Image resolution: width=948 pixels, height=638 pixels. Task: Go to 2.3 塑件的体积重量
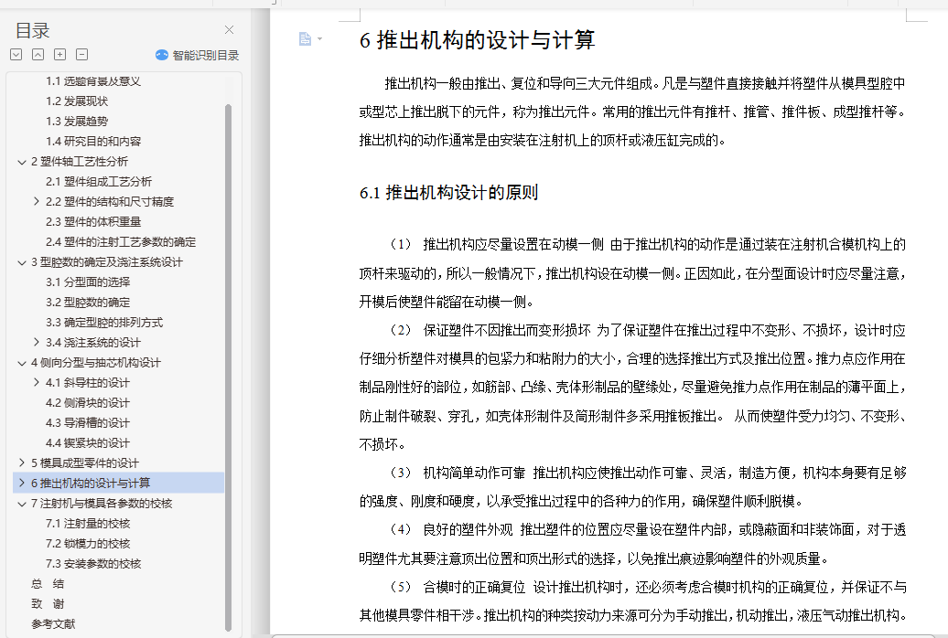click(93, 222)
